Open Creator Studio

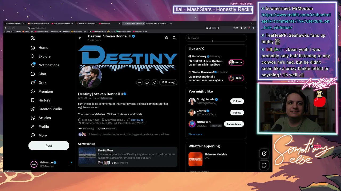tap(46, 109)
